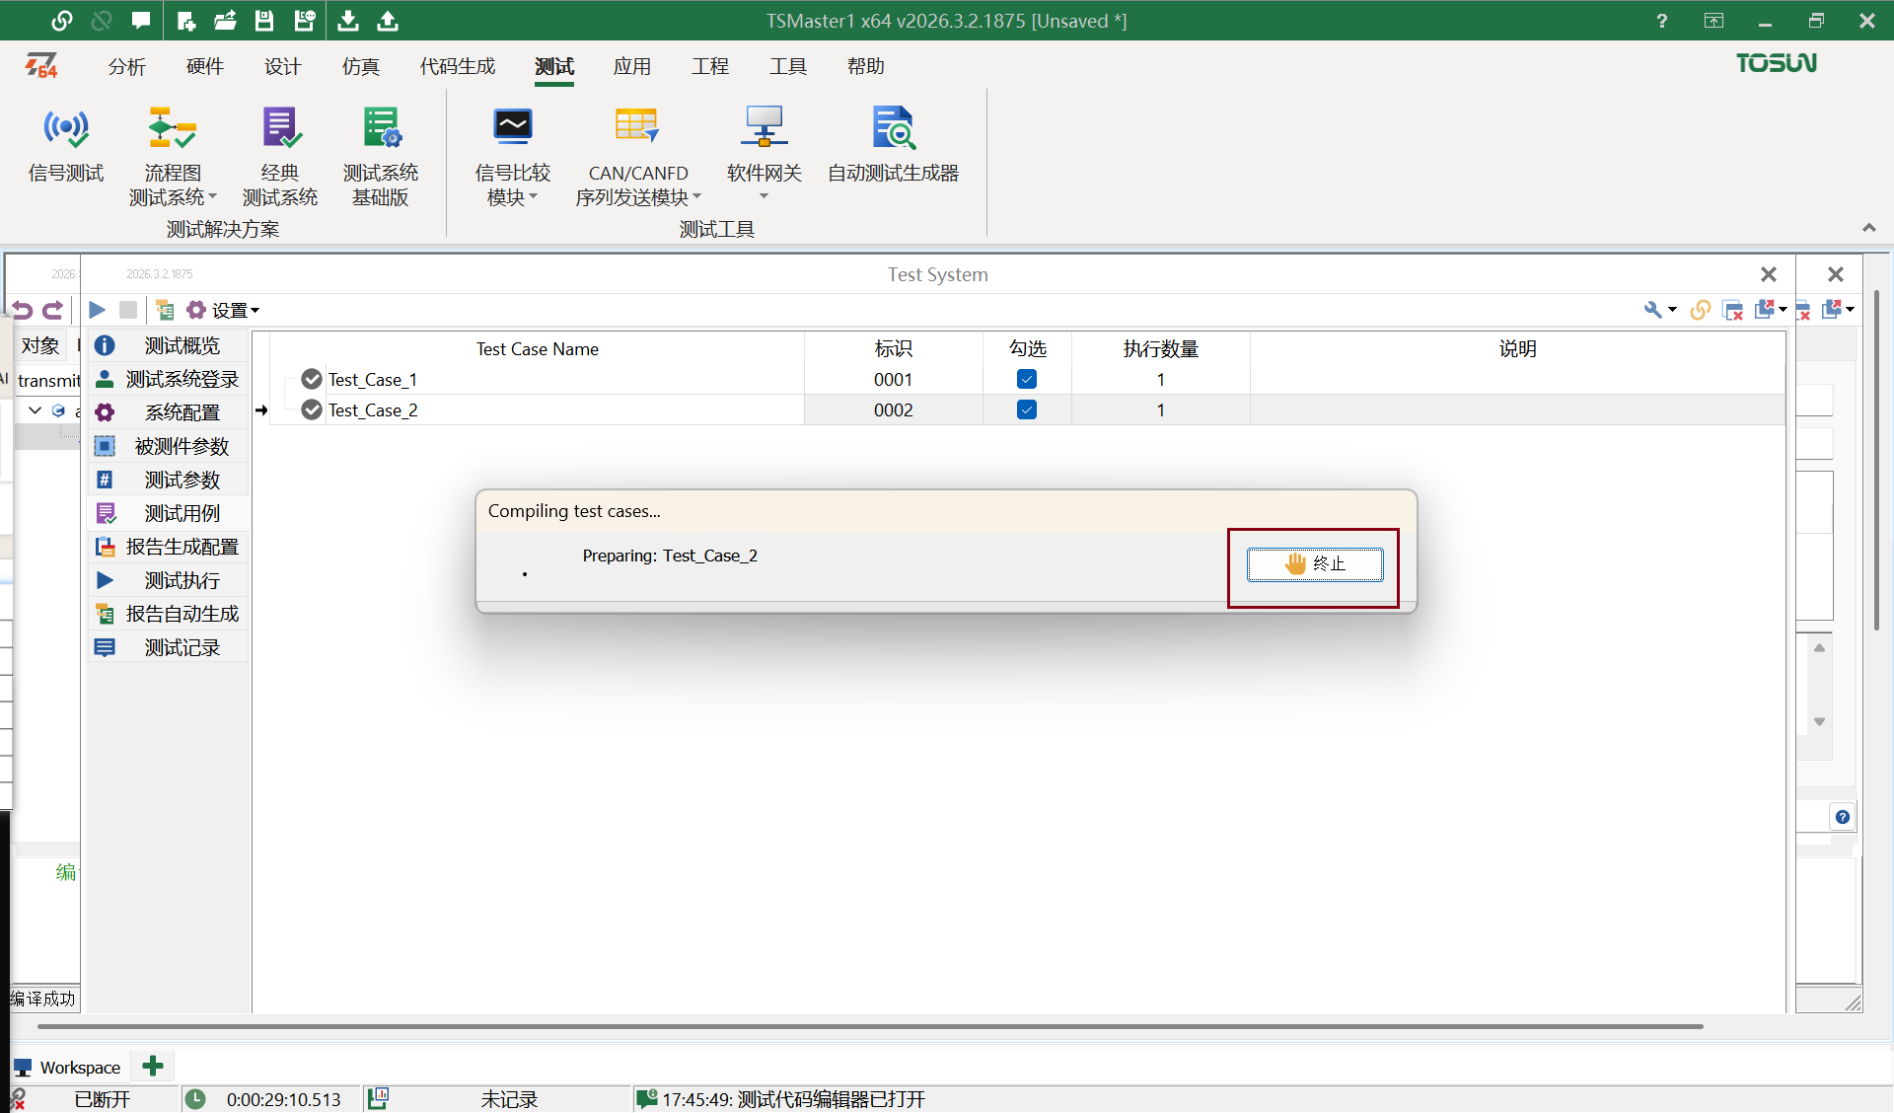Image resolution: width=1894 pixels, height=1113 pixels.
Task: Open the wrench tool dropdown on the right
Action: (1660, 309)
